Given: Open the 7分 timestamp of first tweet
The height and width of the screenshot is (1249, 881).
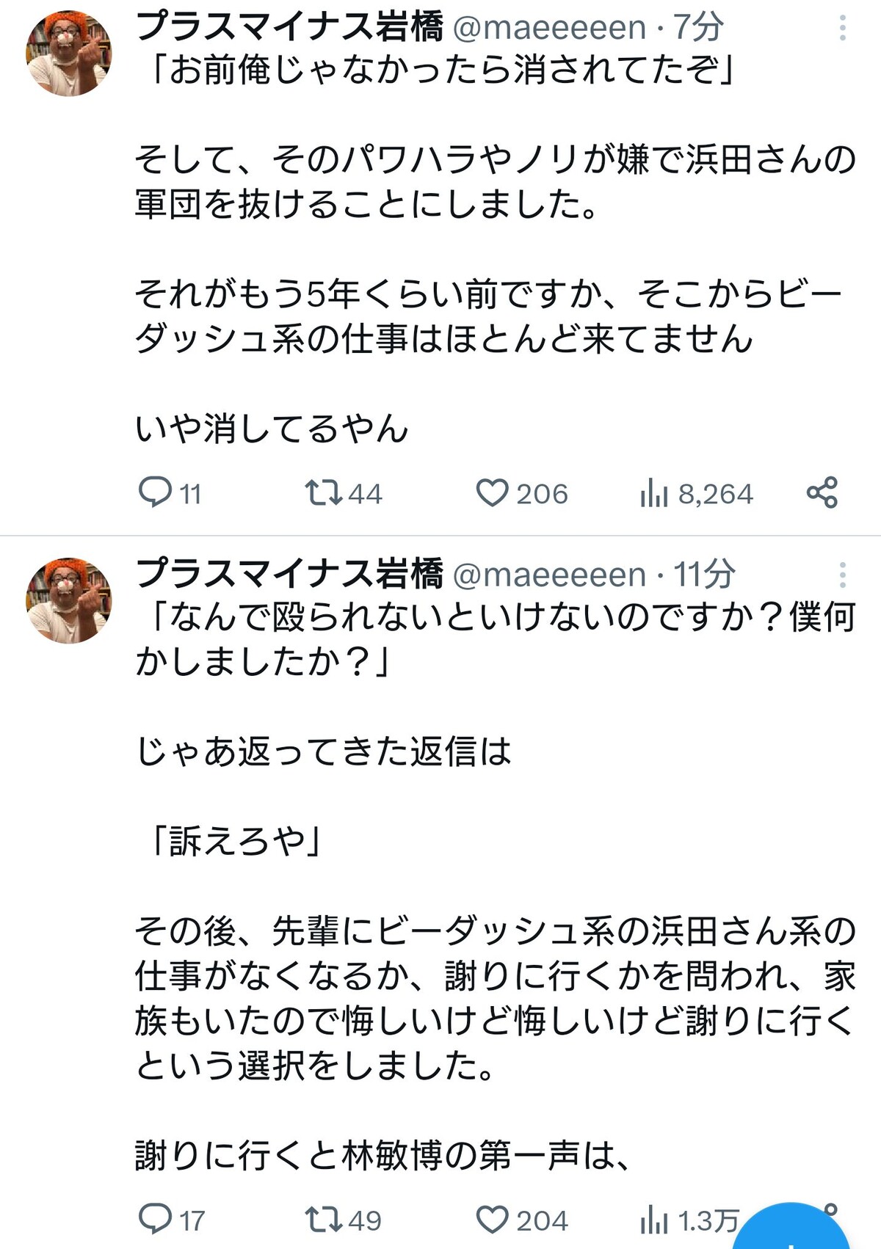Looking at the screenshot, I should [698, 27].
